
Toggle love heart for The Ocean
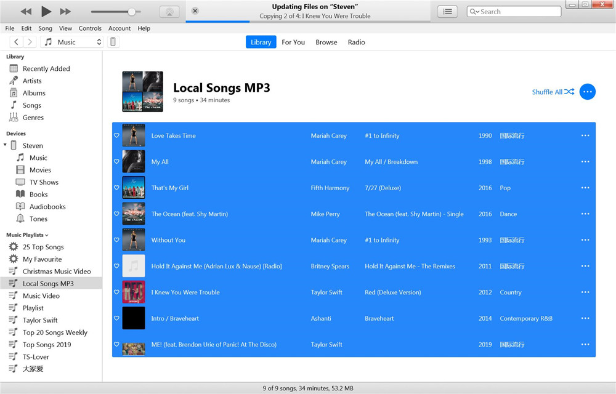click(x=116, y=214)
